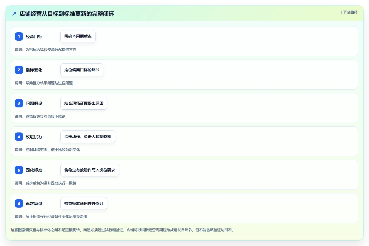369x246 pixels.
Task: Select step number badge 5
Action: 19,170
